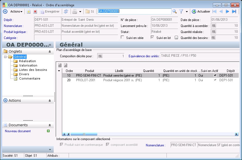
Task: Open the Listes des besoins tab
Action: [x=33, y=70]
